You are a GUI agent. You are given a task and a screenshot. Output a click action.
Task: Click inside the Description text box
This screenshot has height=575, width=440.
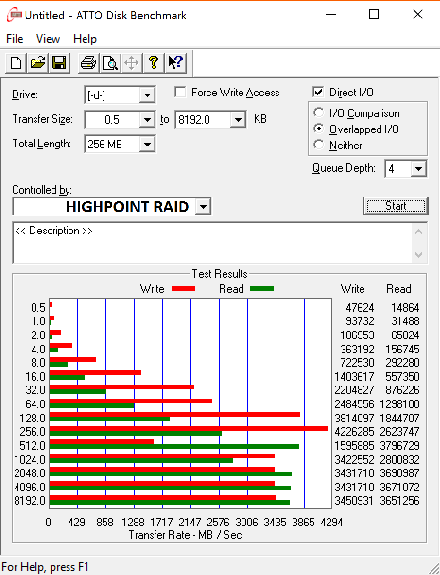point(213,243)
